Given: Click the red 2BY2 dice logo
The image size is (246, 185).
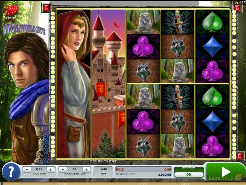Looking at the screenshot, I should (x=11, y=13).
